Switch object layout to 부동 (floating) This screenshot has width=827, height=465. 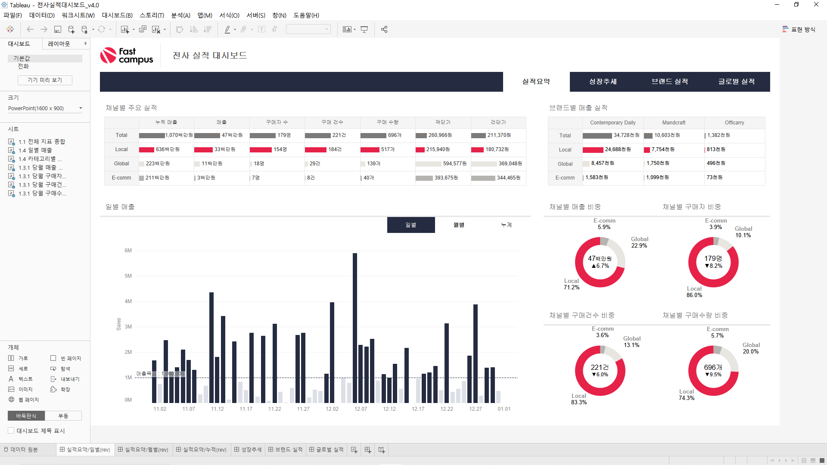click(x=63, y=416)
